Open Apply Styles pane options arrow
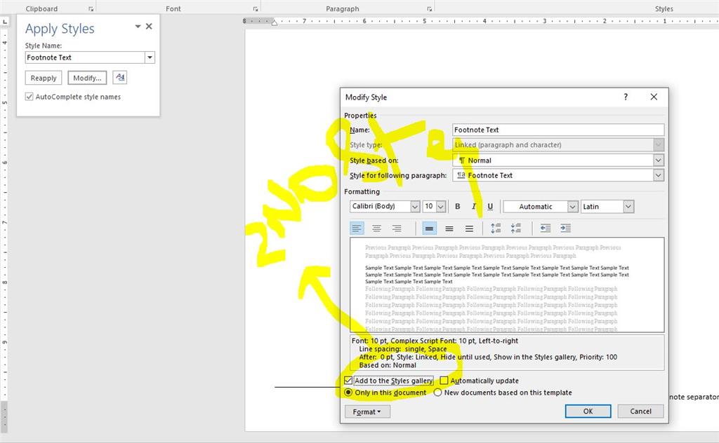719x443 pixels. pos(138,27)
